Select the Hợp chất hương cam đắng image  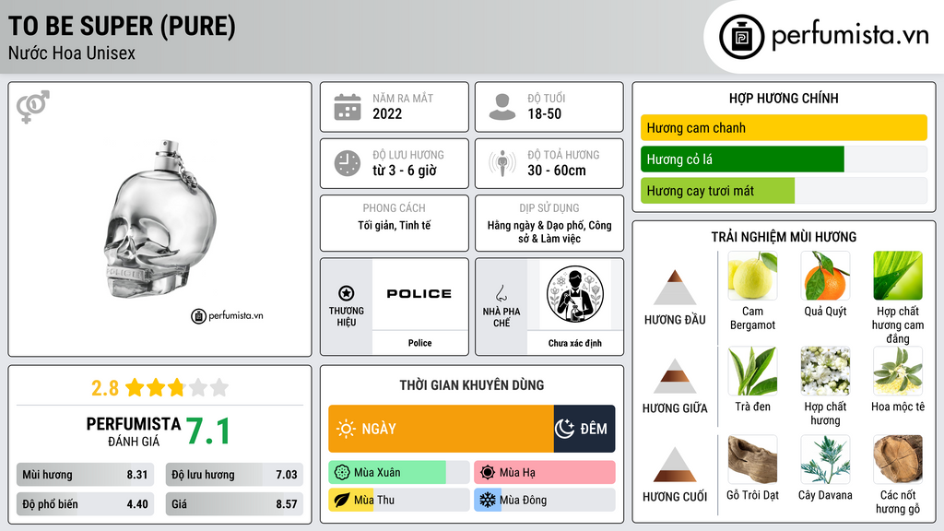[x=898, y=276]
